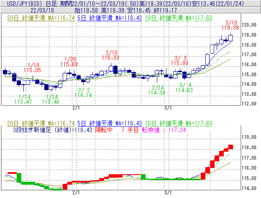Click the 1/14 low label 113.47
261x198 pixels.
23,101
